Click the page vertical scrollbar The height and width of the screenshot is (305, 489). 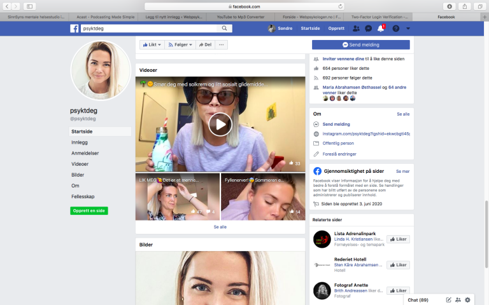(486, 234)
